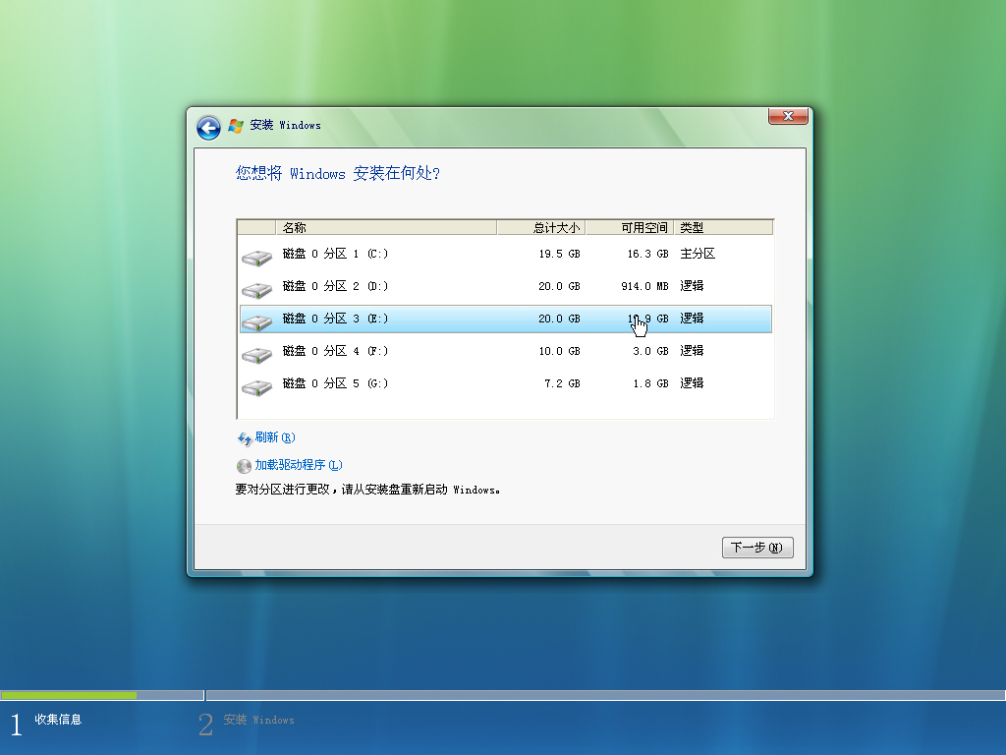Screen dimensions: 1006x755
Task: Click the 1.8 GB free space cell
Action: (650, 384)
